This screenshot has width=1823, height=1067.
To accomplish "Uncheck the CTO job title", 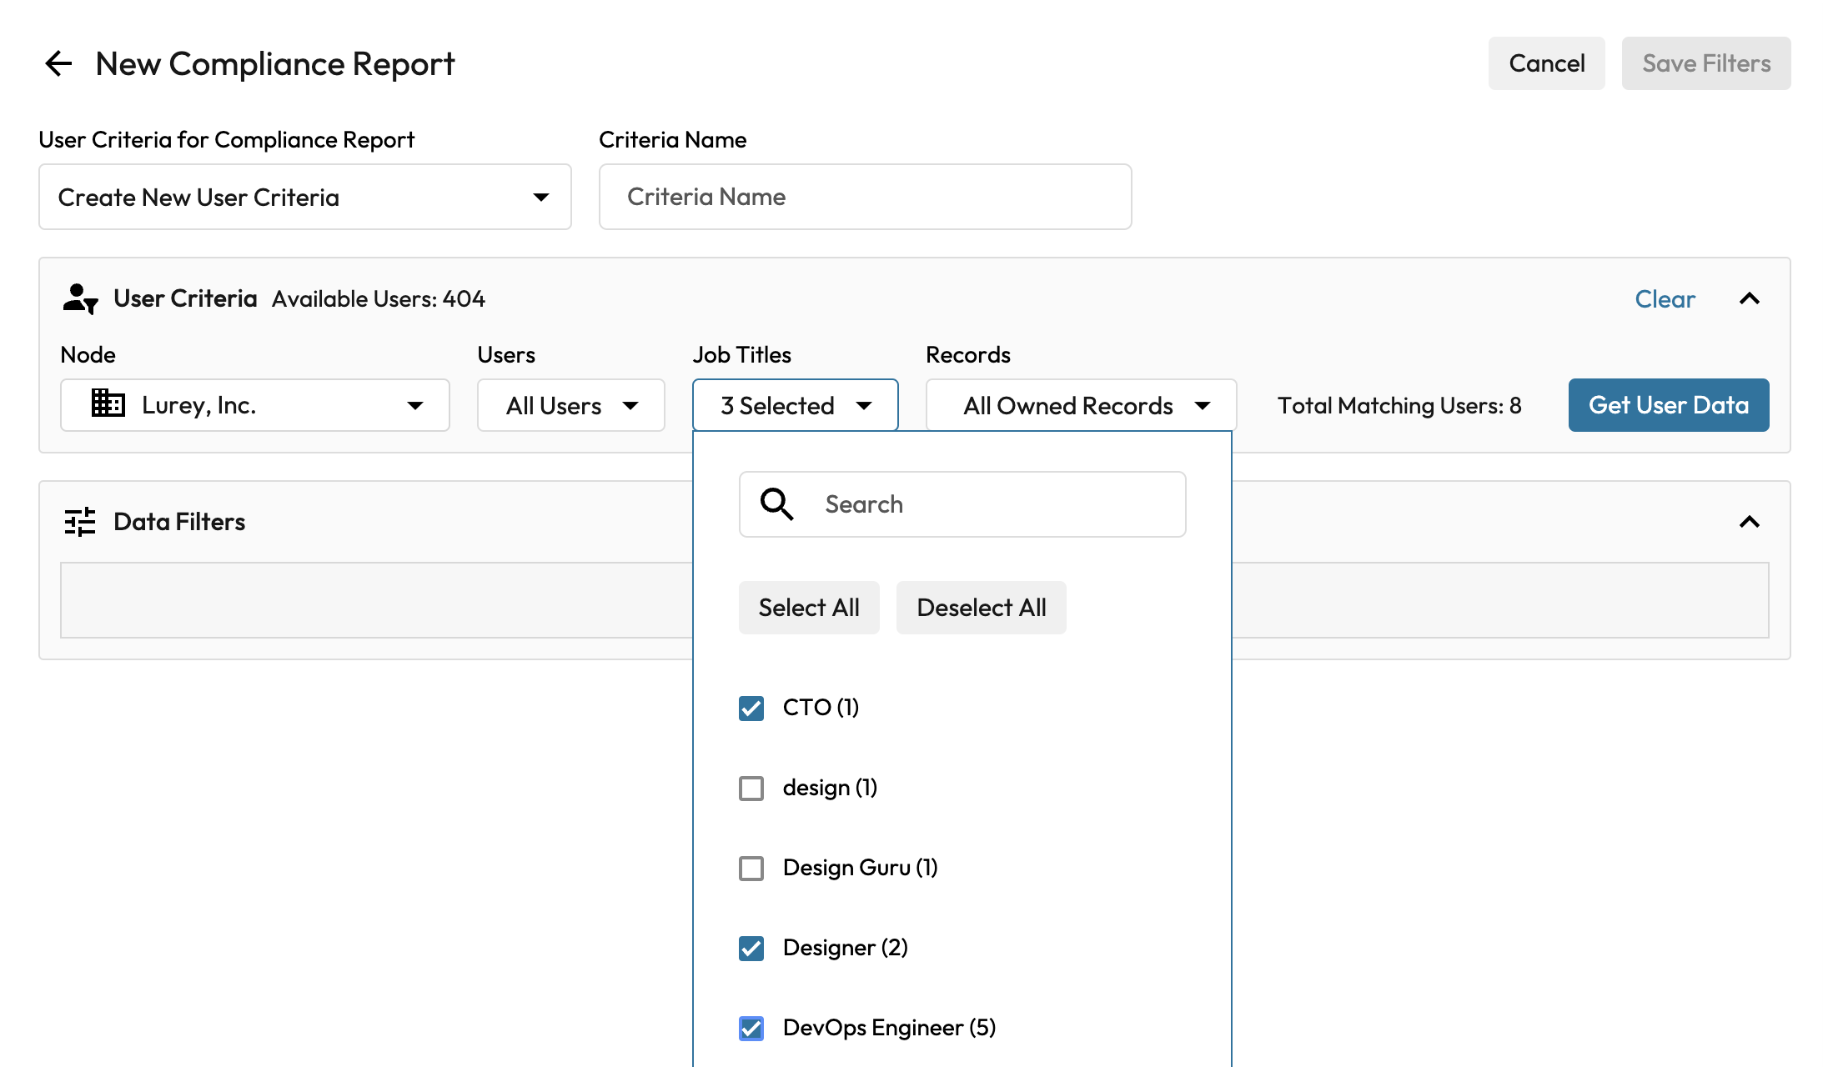I will [x=751, y=708].
